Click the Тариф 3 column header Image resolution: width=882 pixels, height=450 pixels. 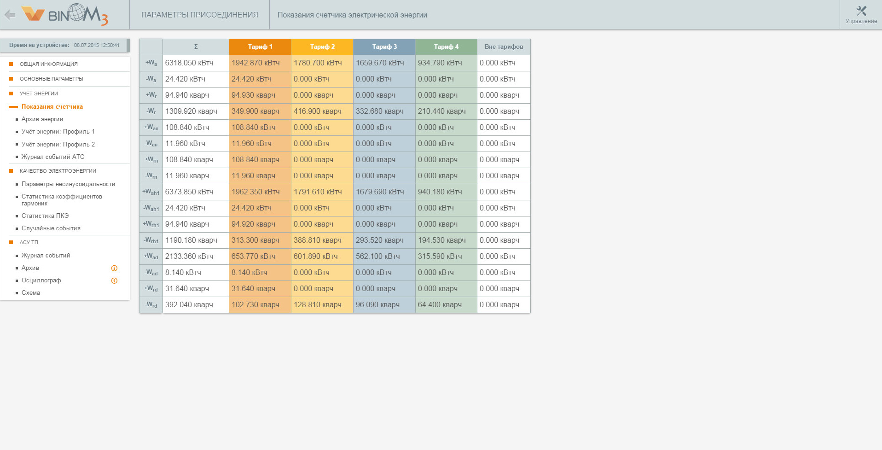coord(384,47)
